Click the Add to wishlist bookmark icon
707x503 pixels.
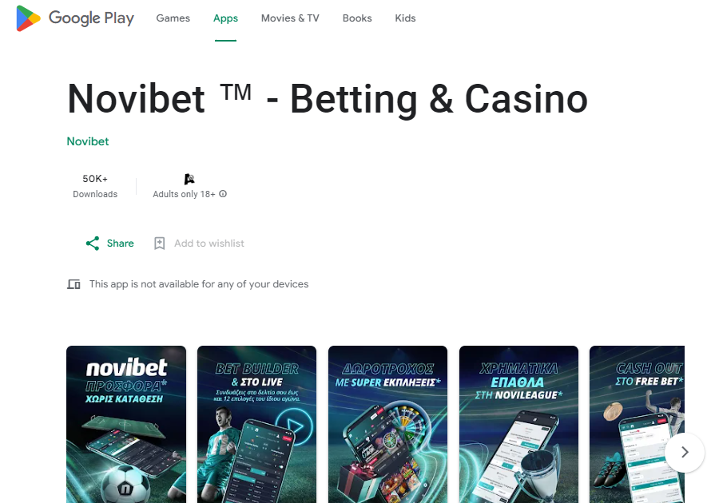point(159,244)
